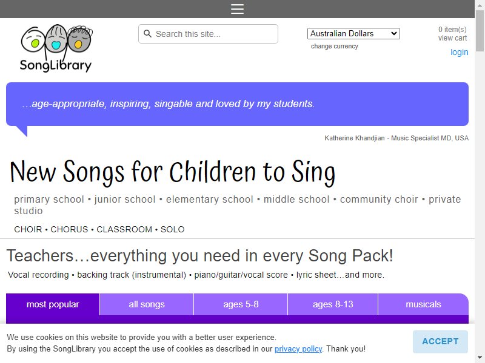Image resolution: width=485 pixels, height=363 pixels.
Task: Click the purple testimonial quote banner
Action: point(237,104)
